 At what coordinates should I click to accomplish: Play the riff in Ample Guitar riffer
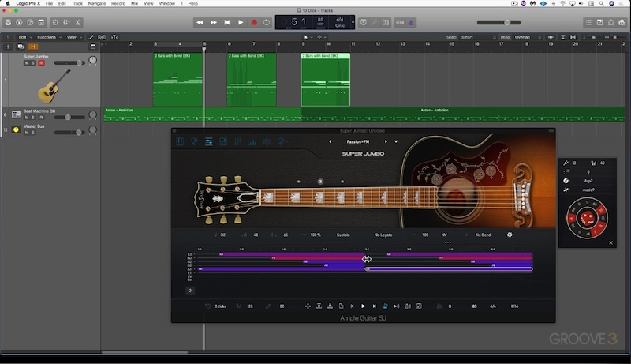(363, 306)
